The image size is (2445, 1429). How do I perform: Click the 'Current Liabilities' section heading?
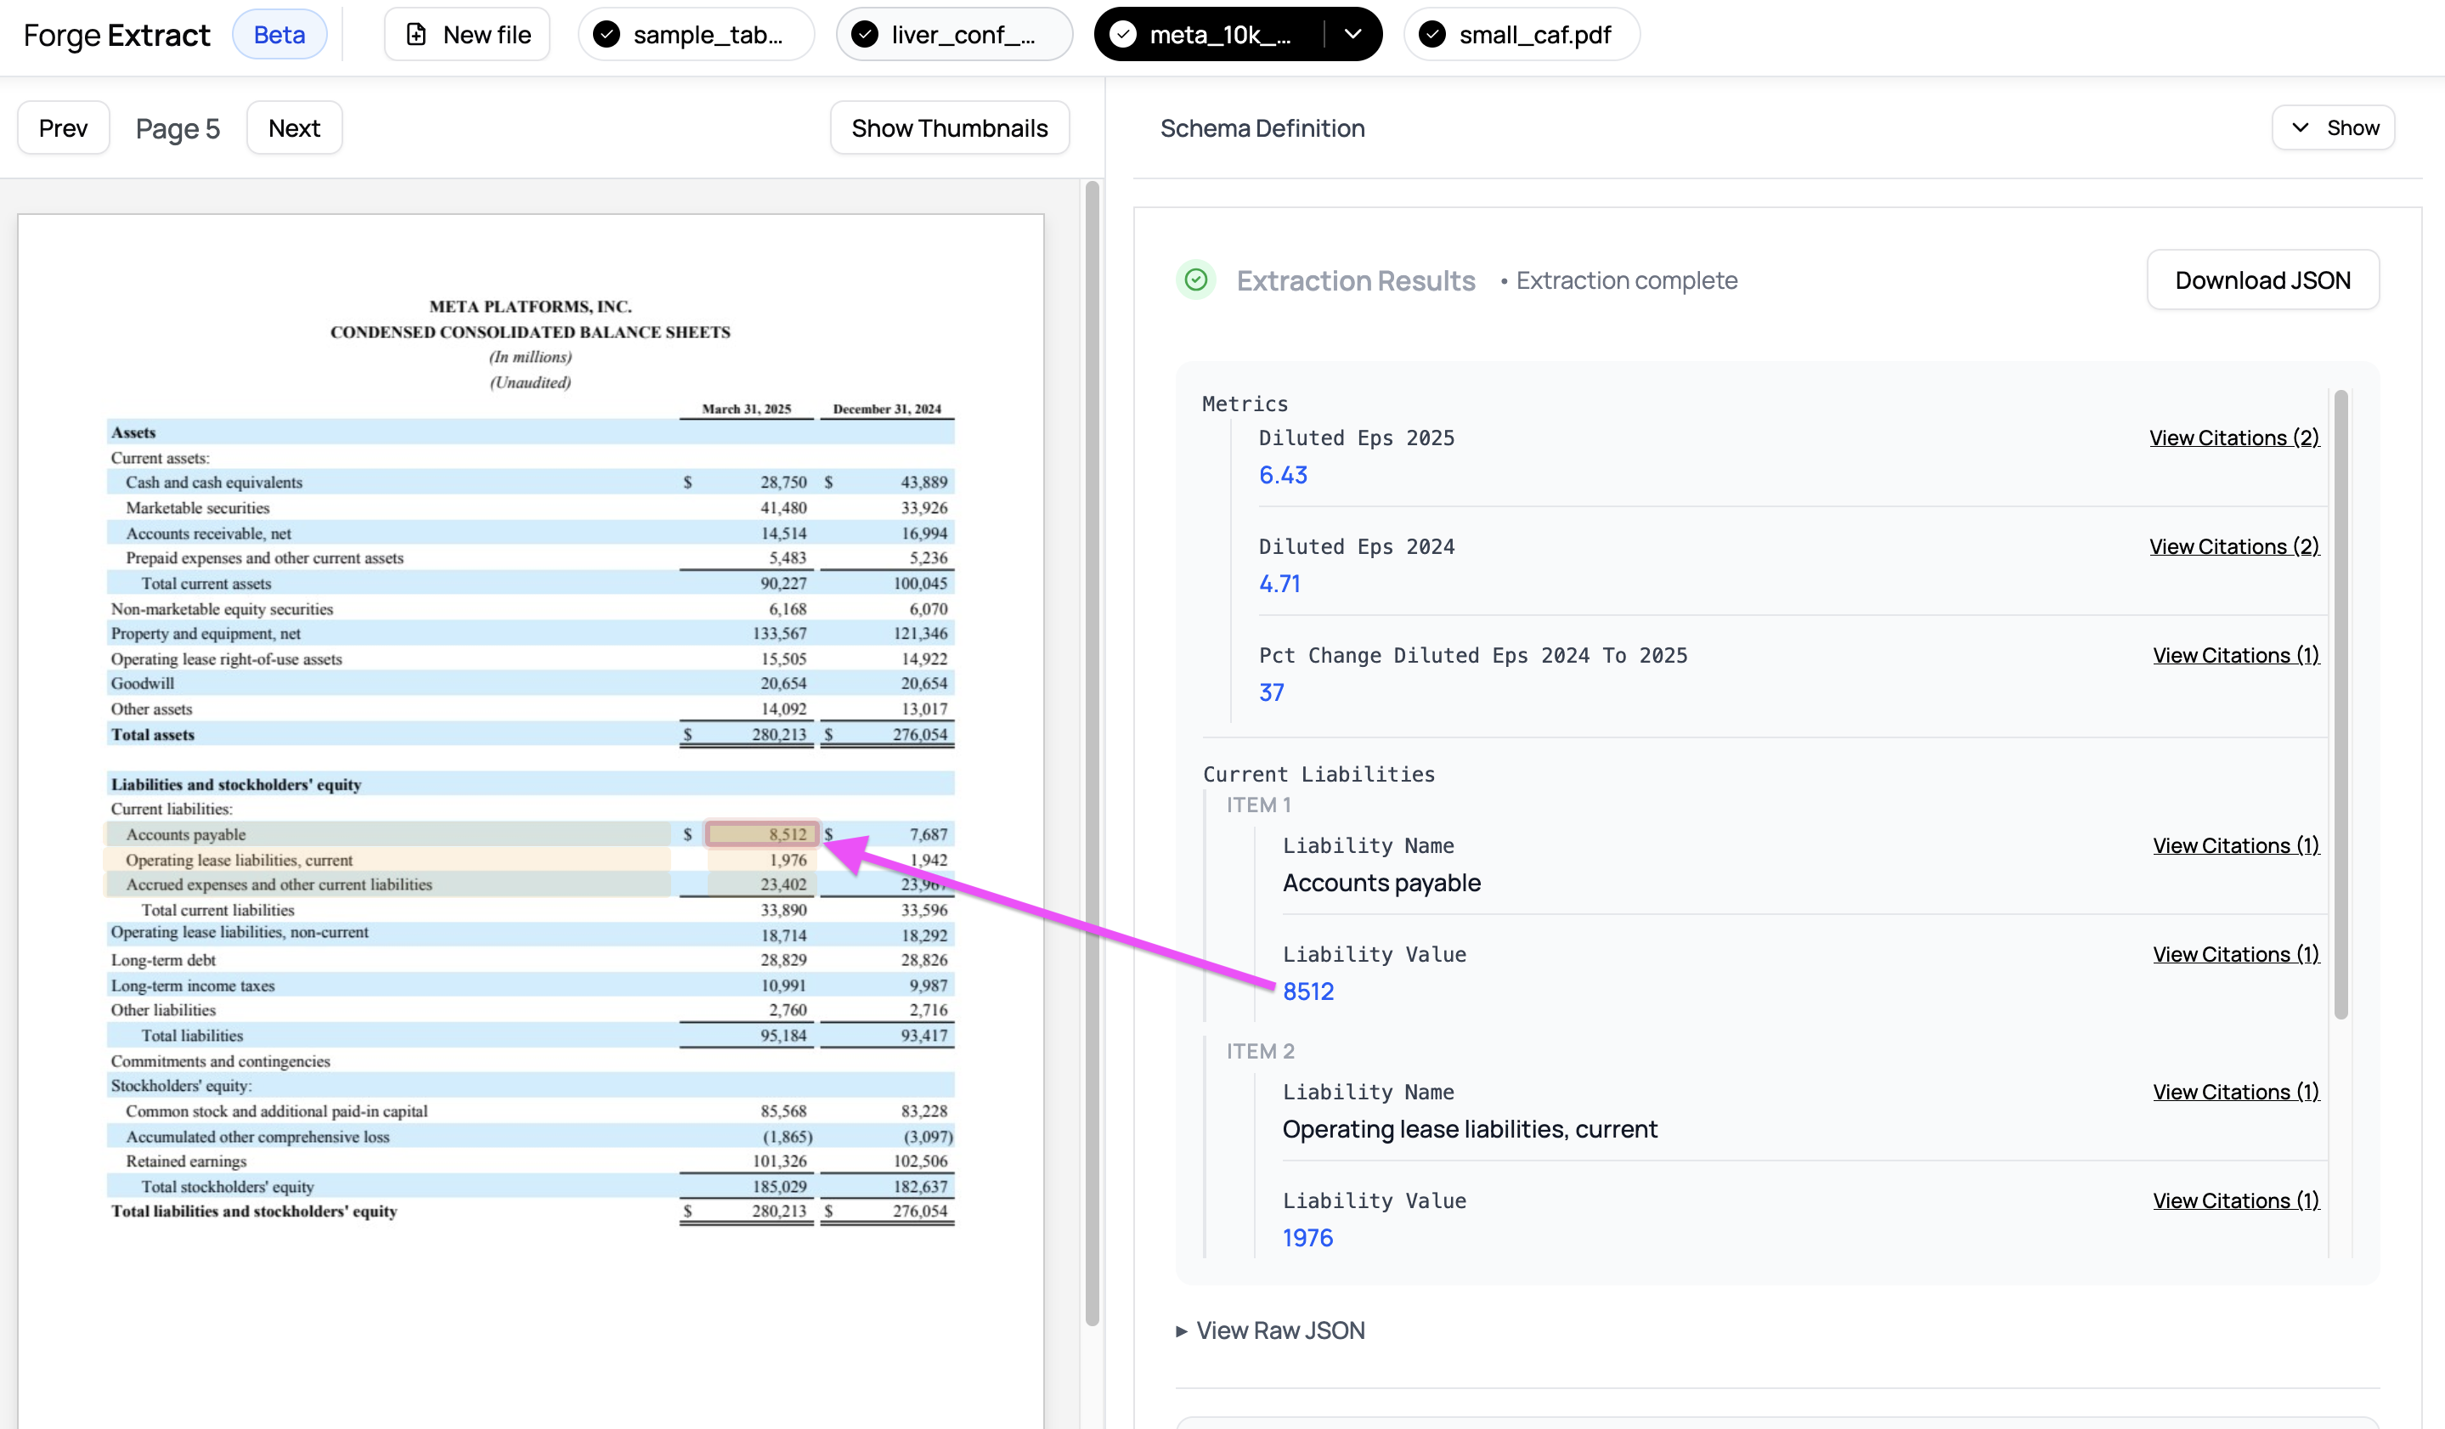point(1318,774)
